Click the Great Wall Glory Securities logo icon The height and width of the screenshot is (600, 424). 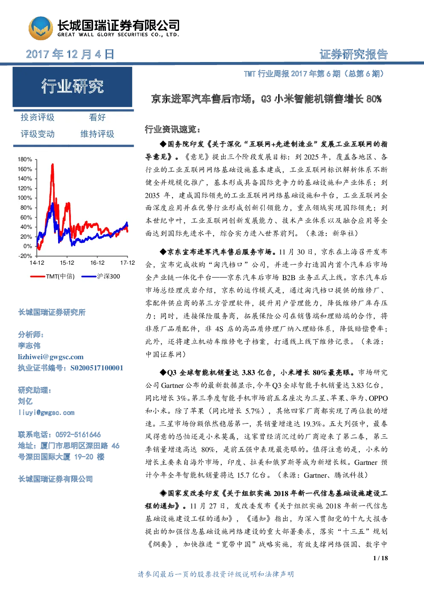pos(41,28)
